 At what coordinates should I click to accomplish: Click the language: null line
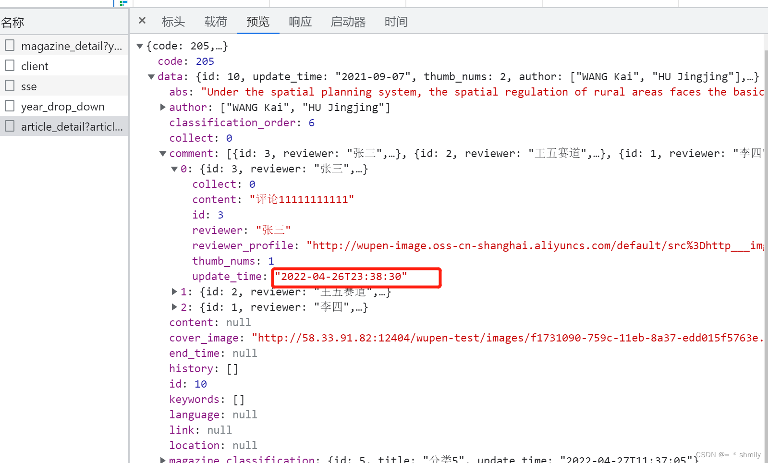[213, 415]
